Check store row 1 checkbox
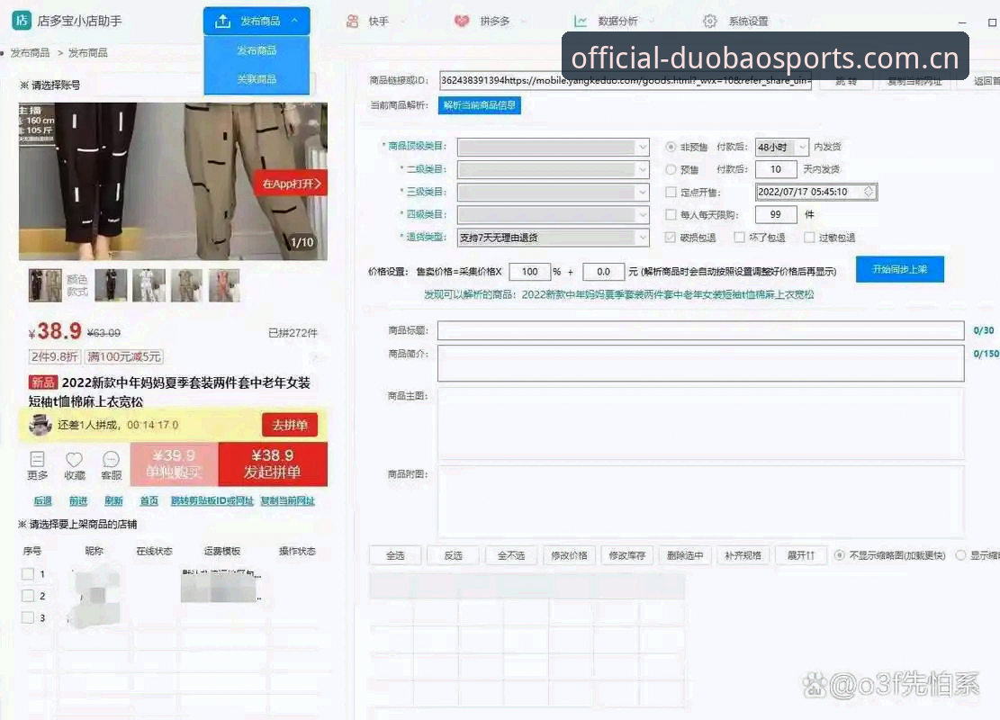The width and height of the screenshot is (1000, 720). [28, 574]
